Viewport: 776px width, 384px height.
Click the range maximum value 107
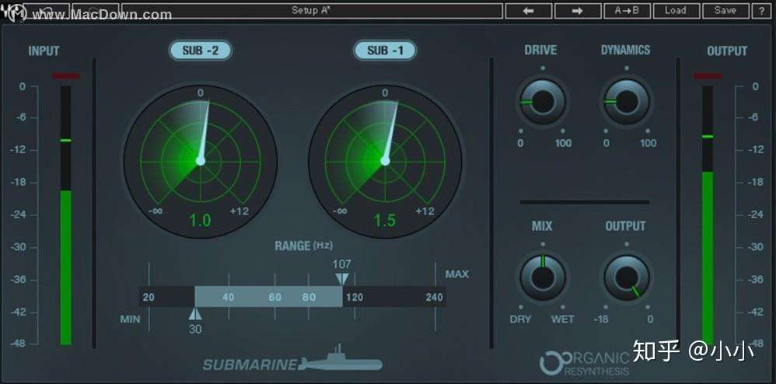click(x=342, y=265)
